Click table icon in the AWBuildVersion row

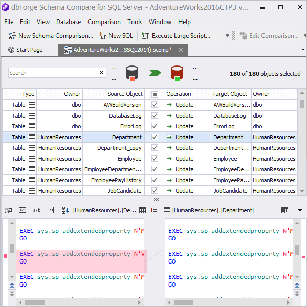[x=32, y=105]
